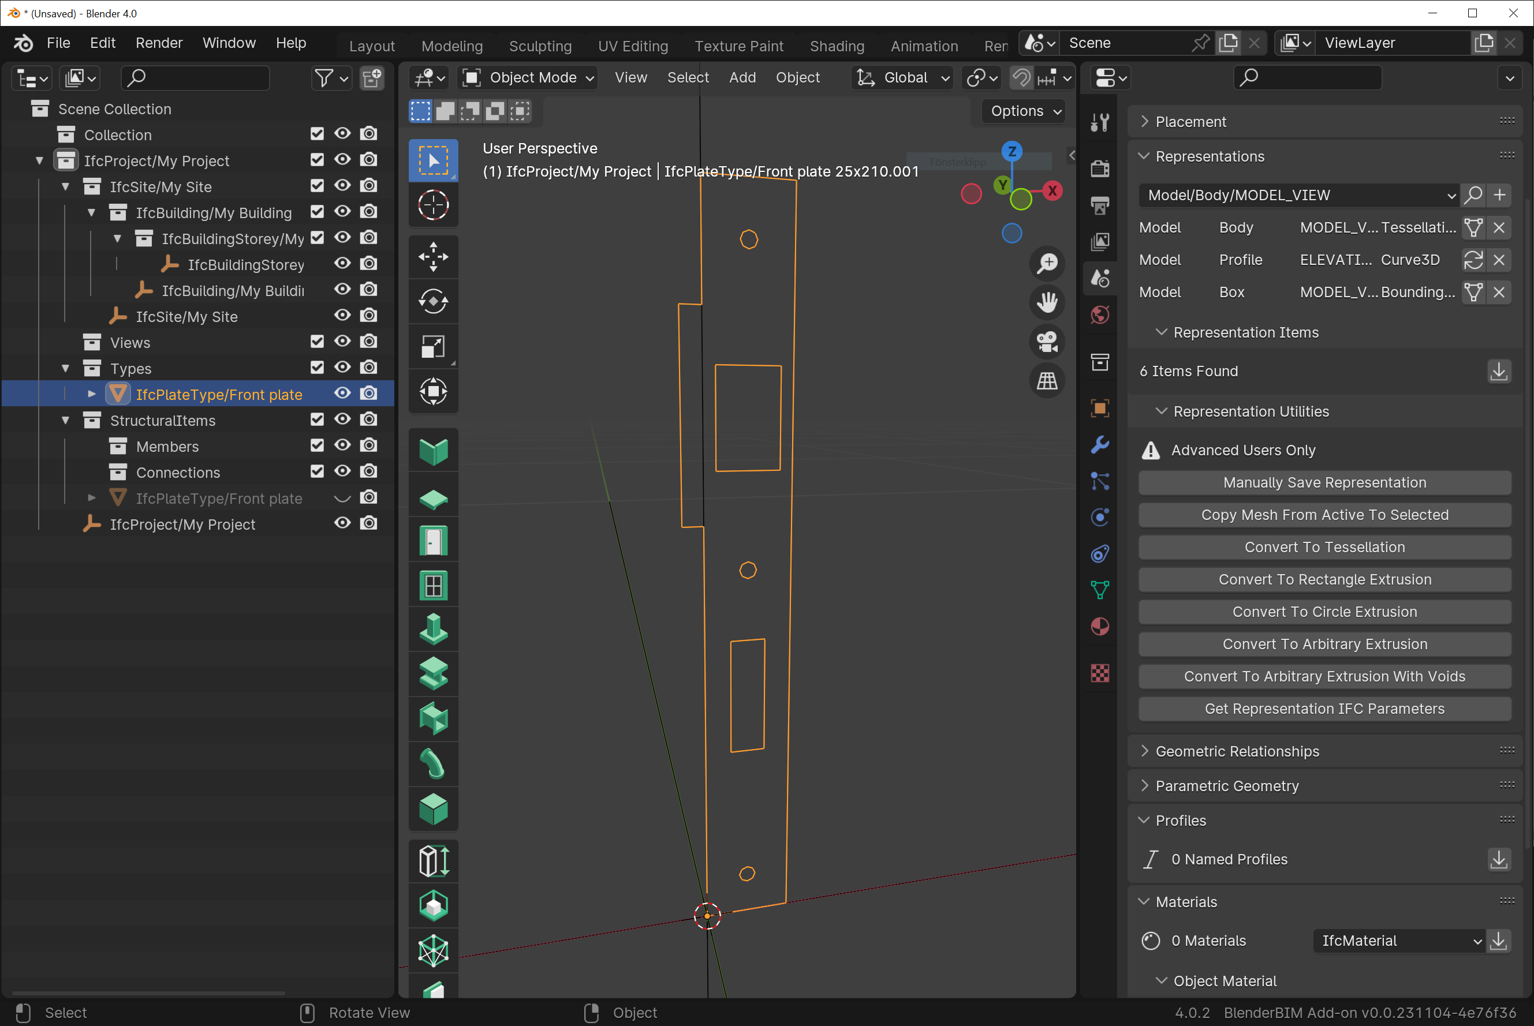Click Copy Mesh From Active To Selected
The height and width of the screenshot is (1026, 1534).
coord(1324,515)
